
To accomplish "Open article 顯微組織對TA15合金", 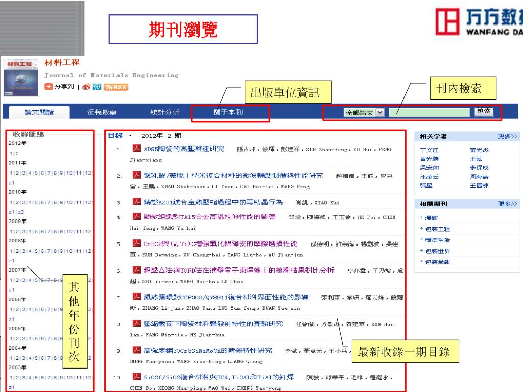I will (x=209, y=217).
